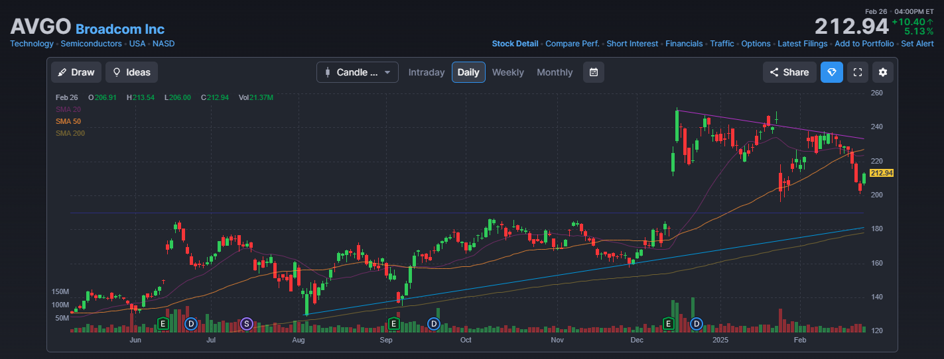
Task: Click the candlestick icon in chart type selector
Action: [327, 72]
